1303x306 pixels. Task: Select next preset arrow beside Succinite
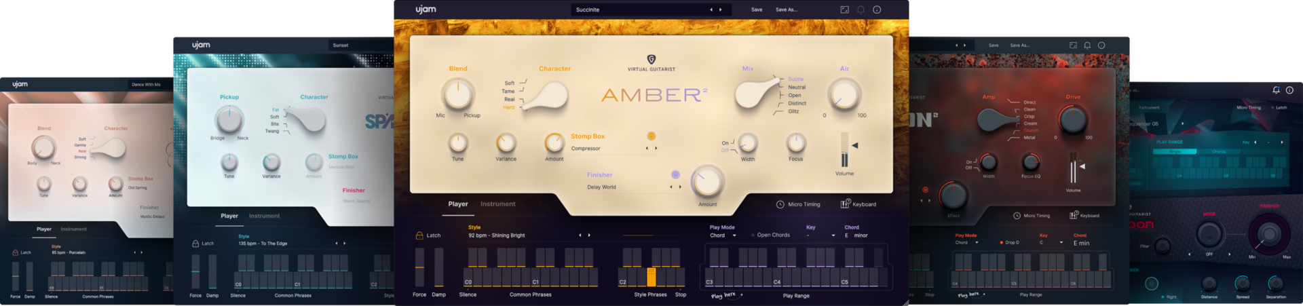coord(720,9)
